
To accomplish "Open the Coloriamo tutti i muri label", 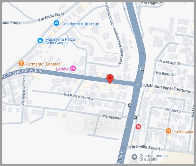I will point(80,24).
